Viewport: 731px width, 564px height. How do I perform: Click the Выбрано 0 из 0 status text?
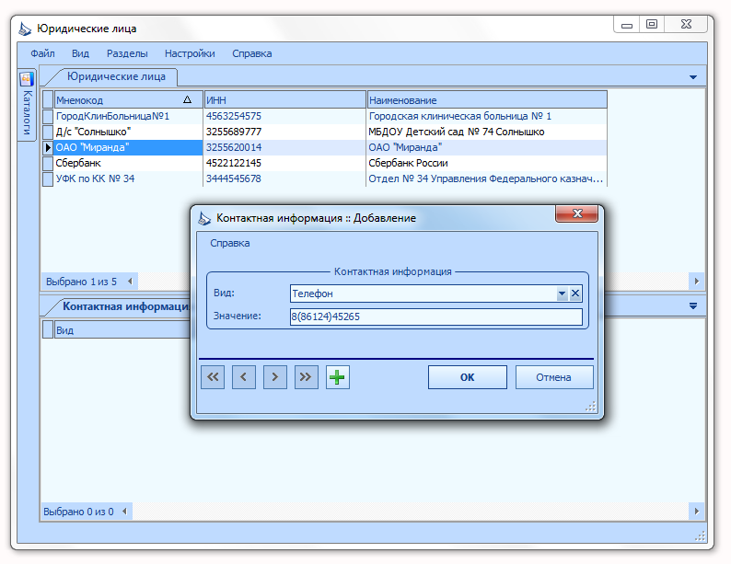click(78, 512)
